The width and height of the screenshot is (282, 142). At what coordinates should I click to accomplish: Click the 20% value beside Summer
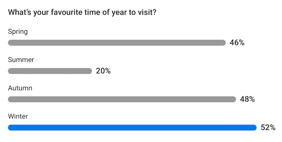(103, 71)
